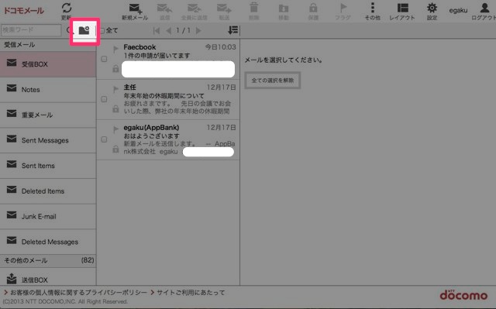Viewport: 496px width, 309px height.
Task: Check the Faecbook mail checkbox
Action: [104, 59]
